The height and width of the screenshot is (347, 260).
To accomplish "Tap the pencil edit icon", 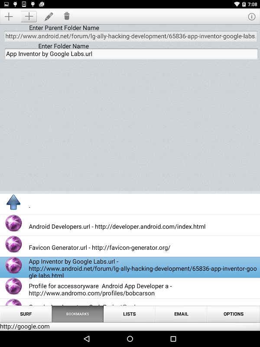I will [x=49, y=16].
